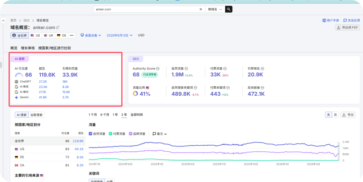Click the Gemini sparkle icon
Viewport: 363px width, 182px height.
pyautogui.click(x=16, y=97)
